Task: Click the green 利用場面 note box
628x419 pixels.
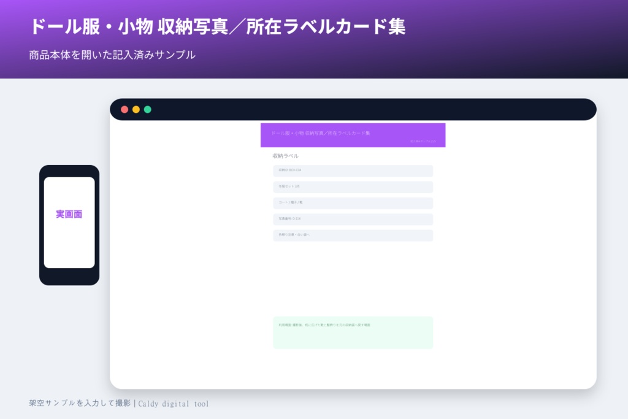Action: coord(353,333)
